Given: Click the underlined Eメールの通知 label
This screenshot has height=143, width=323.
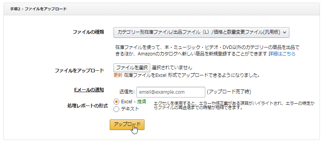Looking at the screenshot, I should [x=89, y=90].
